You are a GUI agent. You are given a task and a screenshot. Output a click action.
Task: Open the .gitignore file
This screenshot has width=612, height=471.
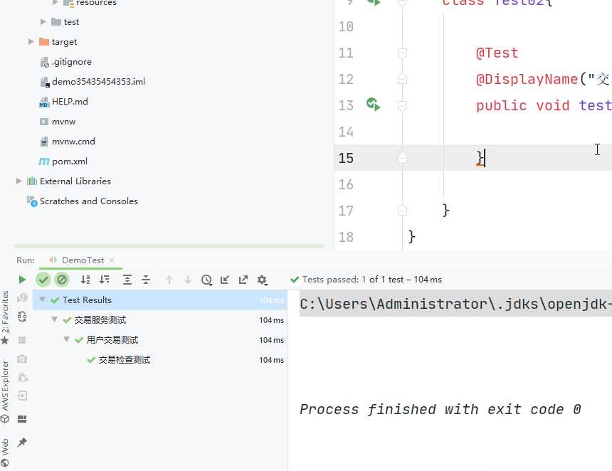coord(72,62)
